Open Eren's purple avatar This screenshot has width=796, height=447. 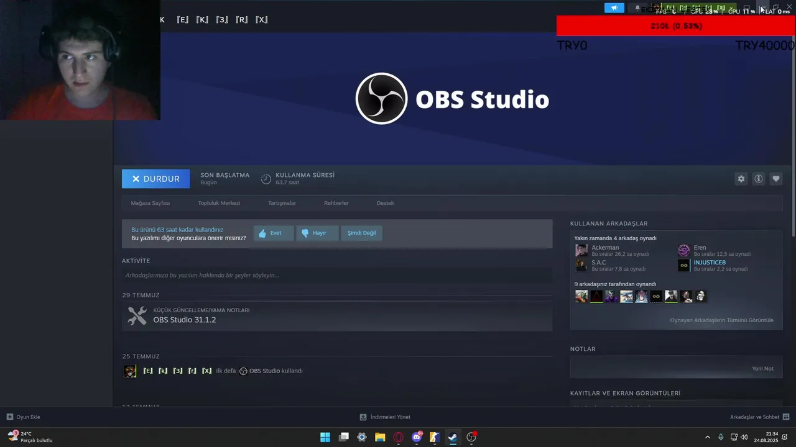pos(684,250)
